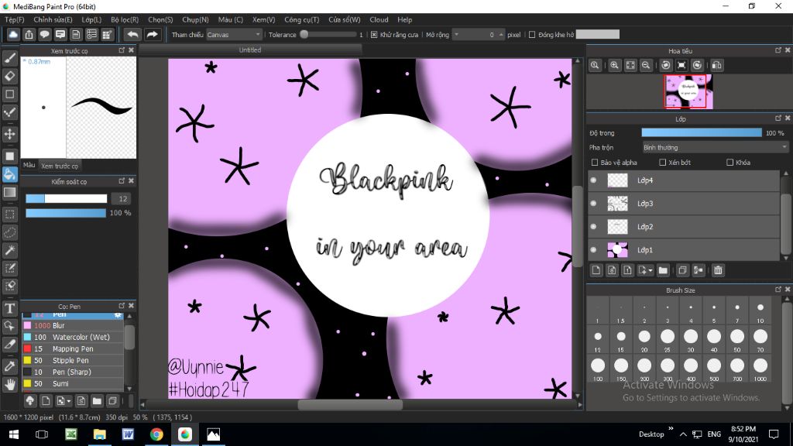The width and height of the screenshot is (793, 446).
Task: Open the Cloud menu
Action: (379, 19)
